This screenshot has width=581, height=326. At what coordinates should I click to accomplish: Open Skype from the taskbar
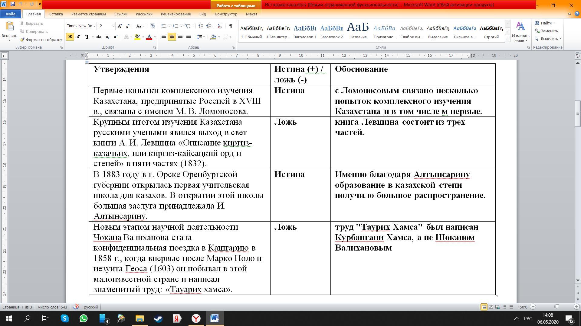point(65,318)
